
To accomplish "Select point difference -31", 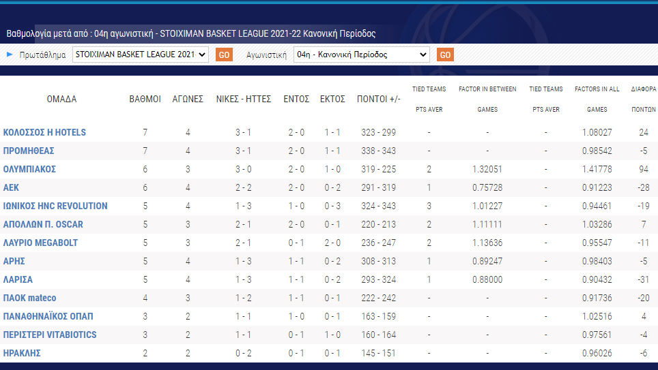I will click(x=643, y=280).
